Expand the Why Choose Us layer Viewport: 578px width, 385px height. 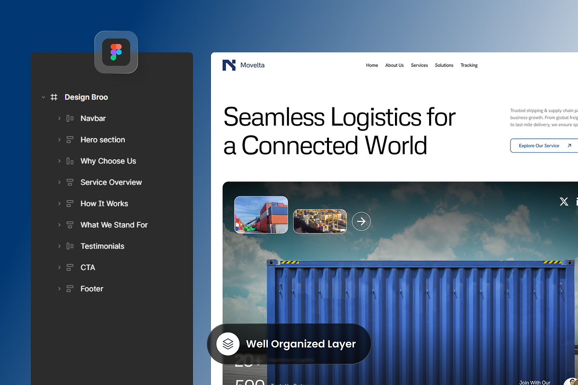pos(59,161)
